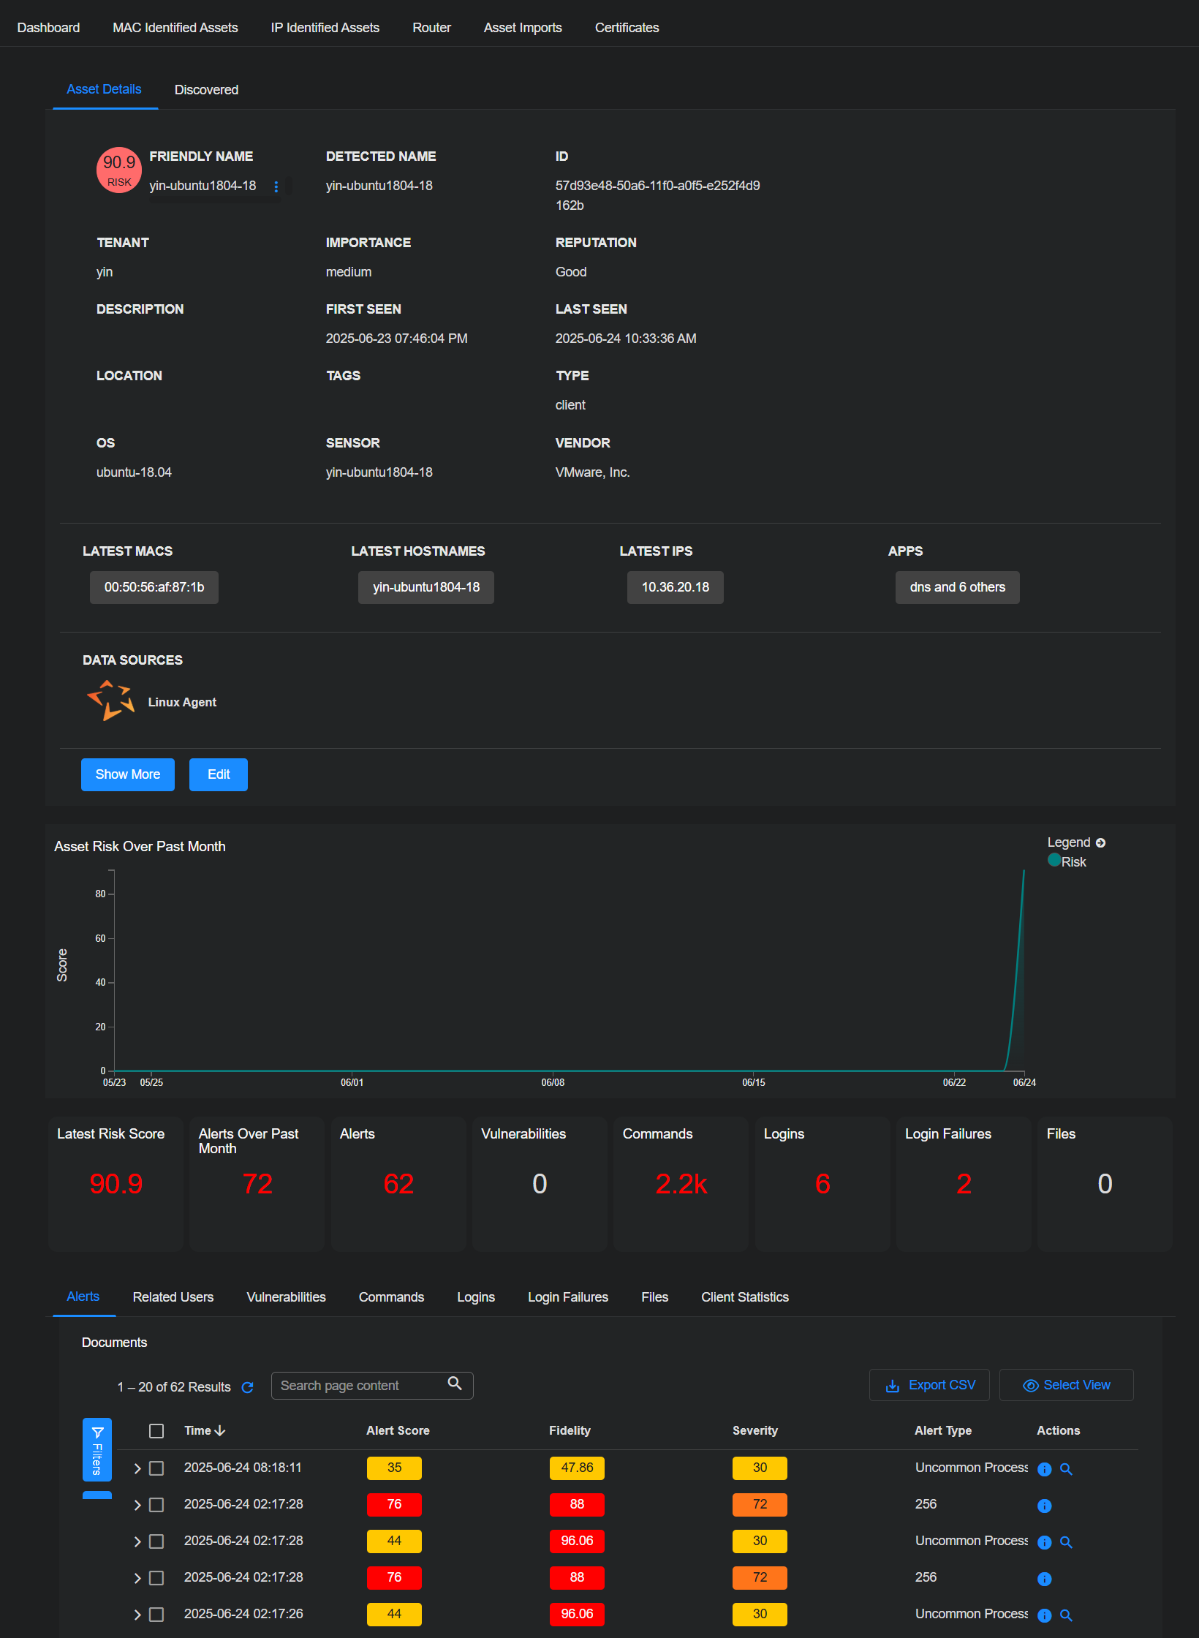Click info icon for 08:18:11 alert
Screen dimensions: 1199x1638
coord(1044,1469)
